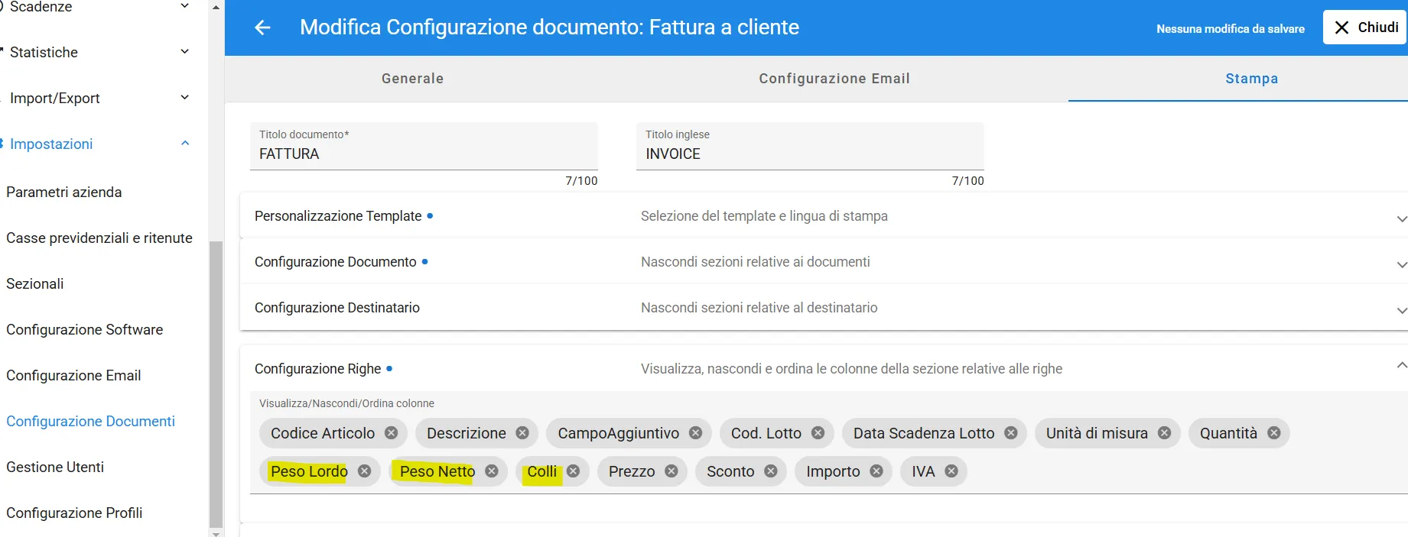Remove the Data Scadenza Lotto chip
Image resolution: width=1408 pixels, height=537 pixels.
[x=1011, y=433]
